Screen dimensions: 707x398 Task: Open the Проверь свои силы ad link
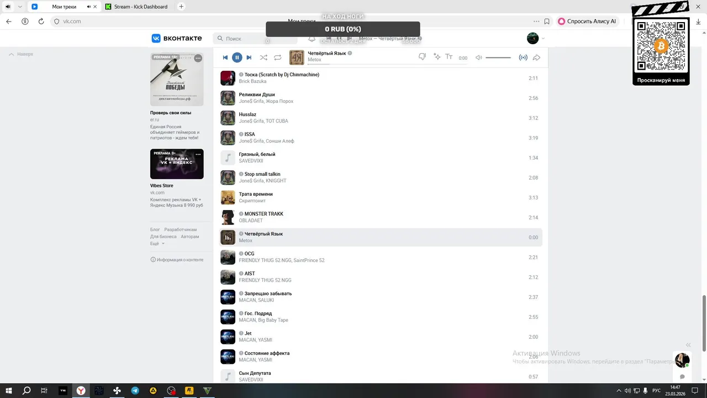click(171, 113)
